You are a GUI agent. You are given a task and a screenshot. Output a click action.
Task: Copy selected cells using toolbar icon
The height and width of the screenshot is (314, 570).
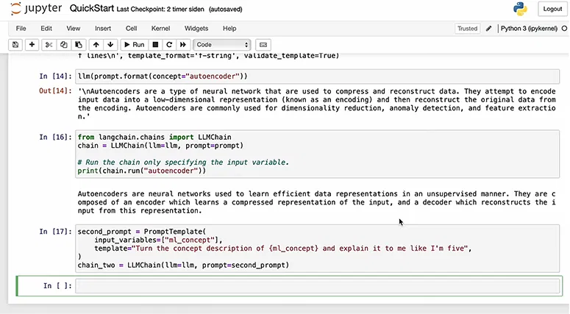point(65,45)
